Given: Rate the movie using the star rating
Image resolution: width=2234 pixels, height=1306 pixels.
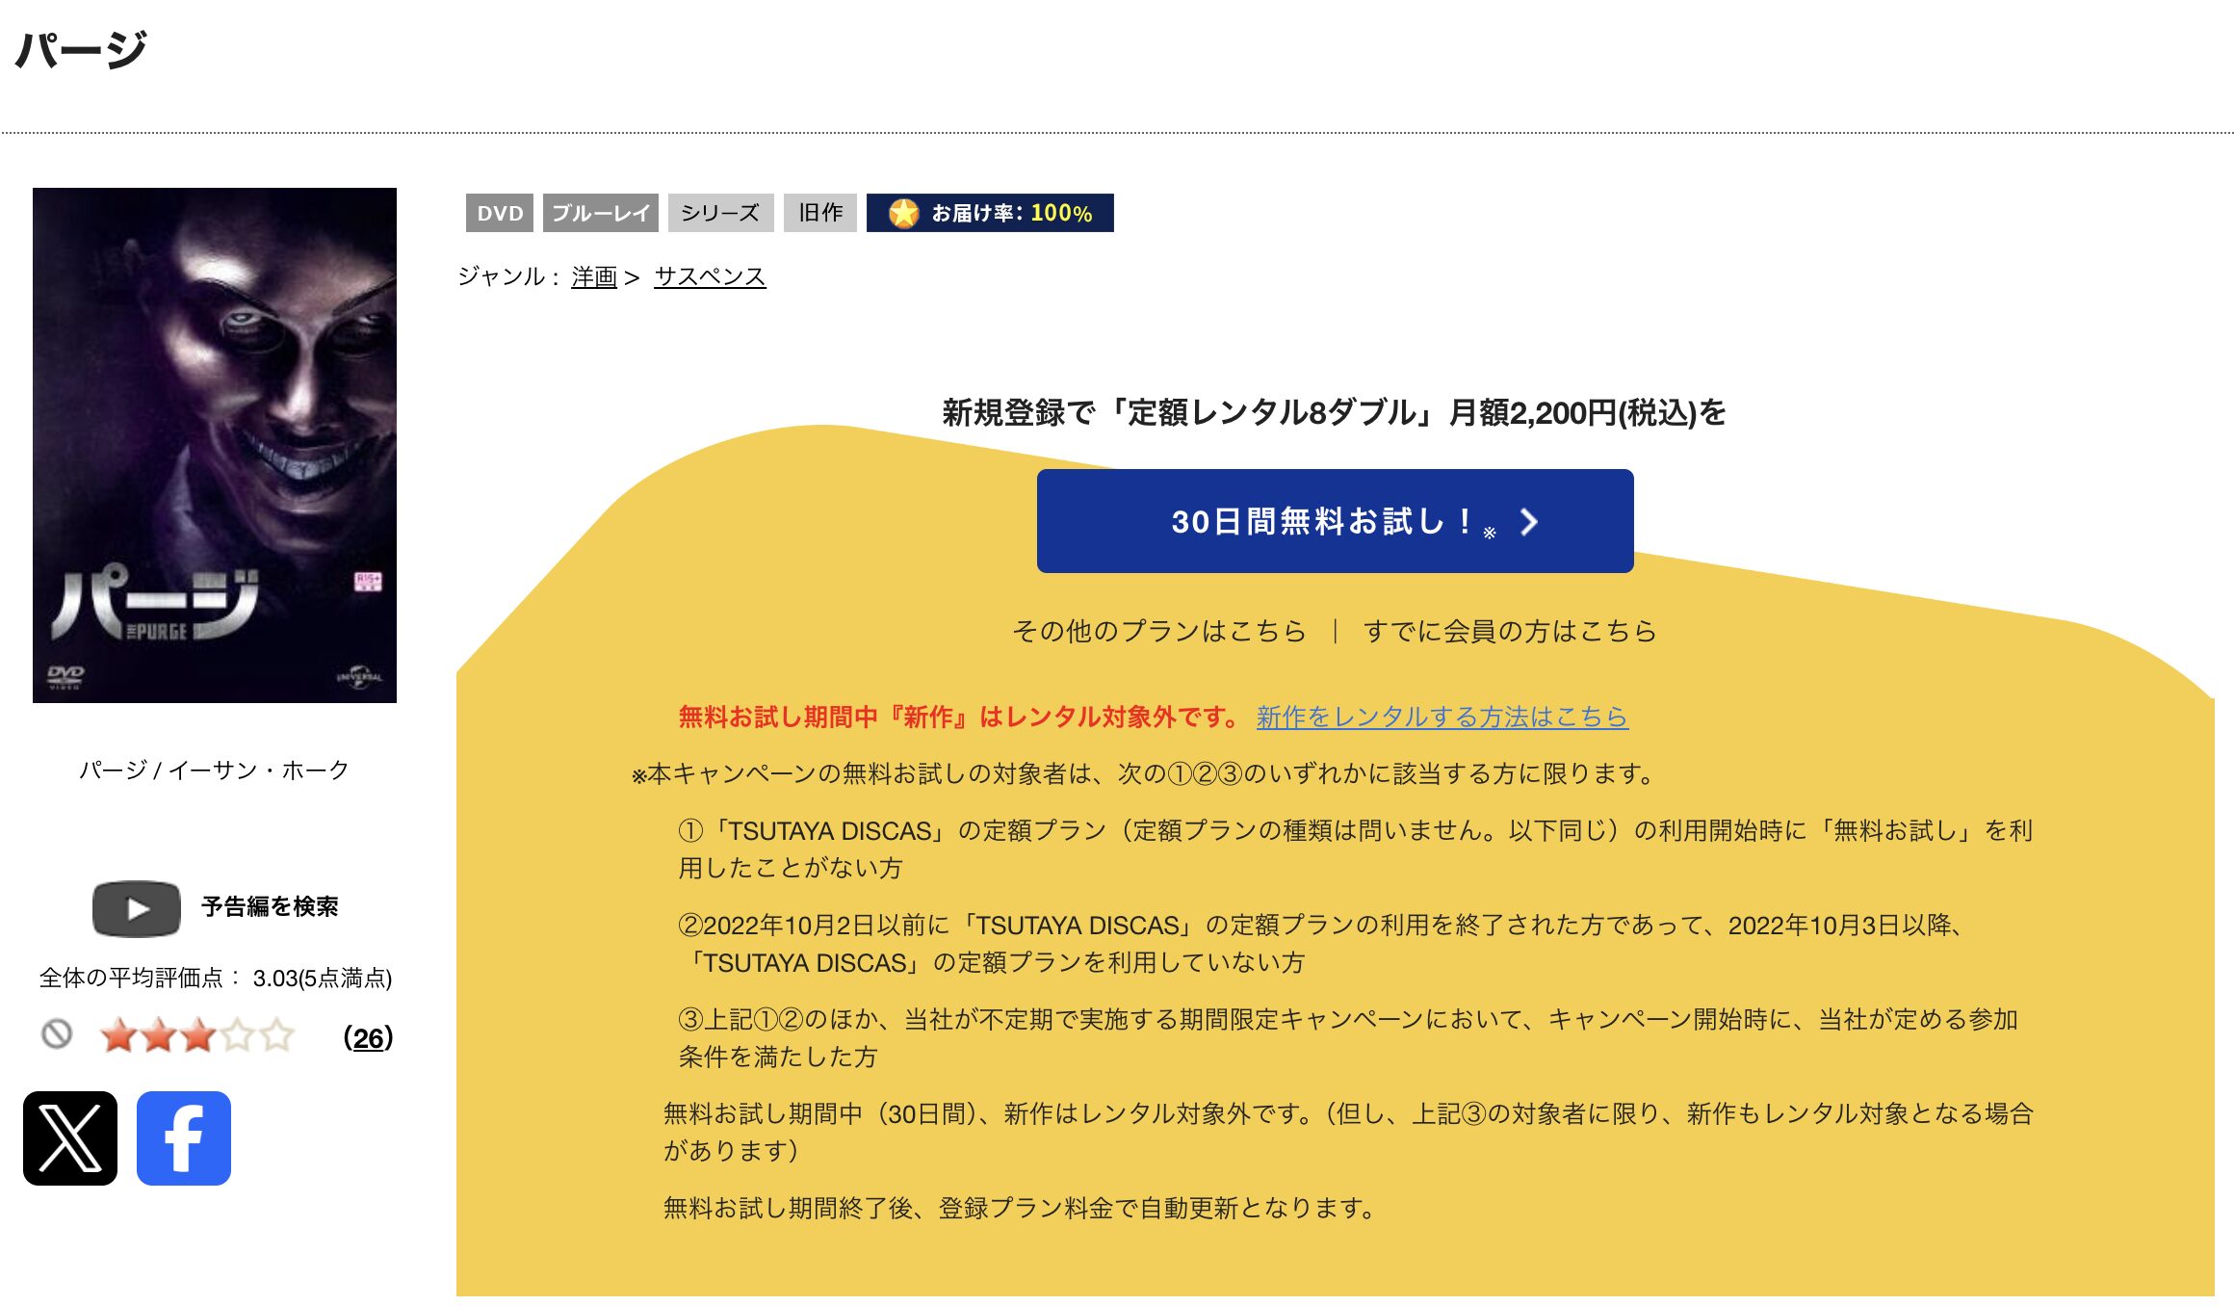Looking at the screenshot, I should [197, 1036].
